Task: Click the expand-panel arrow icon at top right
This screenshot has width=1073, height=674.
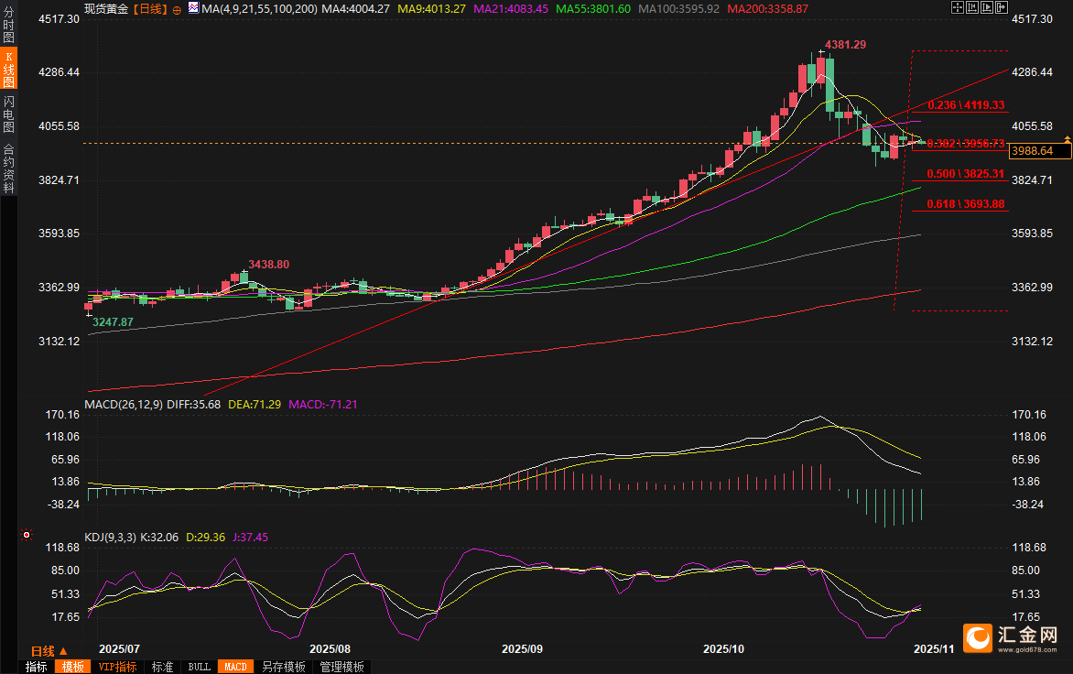Action: (x=1001, y=7)
